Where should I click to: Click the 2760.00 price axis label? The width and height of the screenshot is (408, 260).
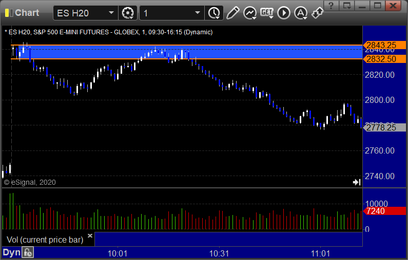[x=380, y=150]
